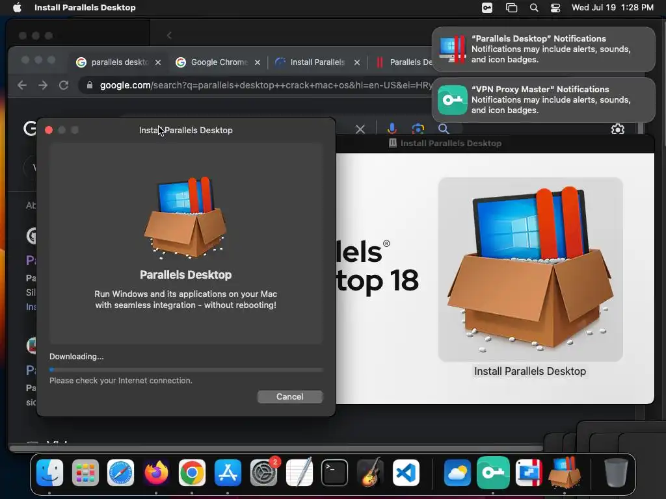
Task: Click the Parallels Desktop heading in the installer
Action: point(185,275)
